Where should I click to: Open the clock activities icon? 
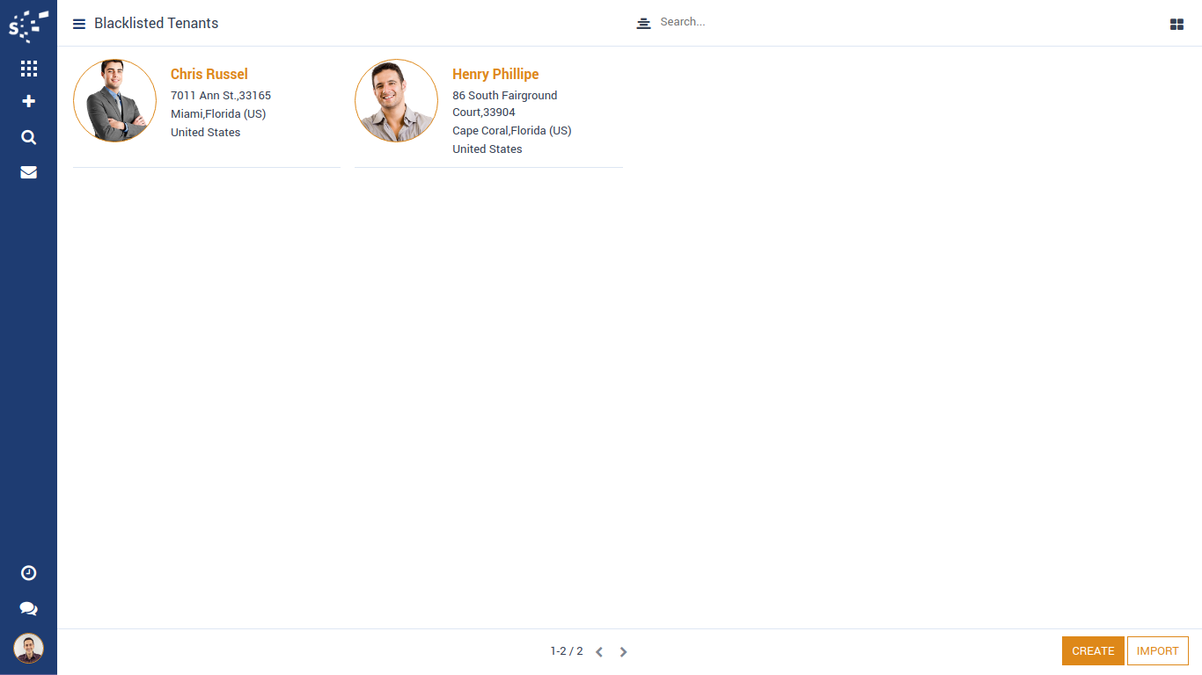coord(28,573)
